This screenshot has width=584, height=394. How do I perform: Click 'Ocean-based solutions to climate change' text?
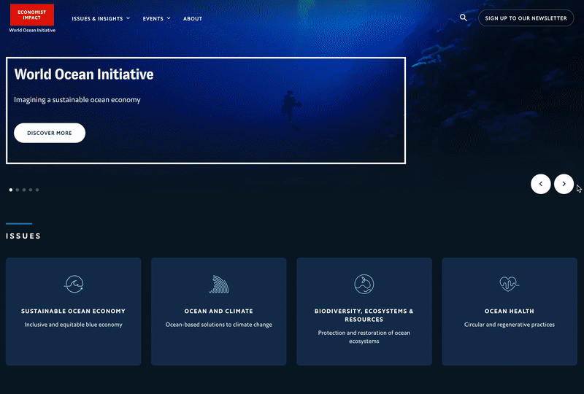[218, 325]
